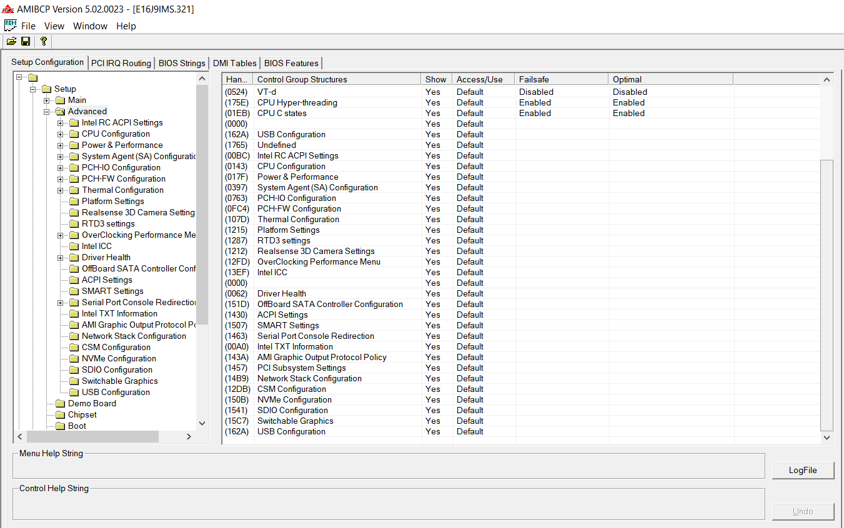This screenshot has height=528, width=844.
Task: Select SMART Settings tree item
Action: (x=112, y=291)
